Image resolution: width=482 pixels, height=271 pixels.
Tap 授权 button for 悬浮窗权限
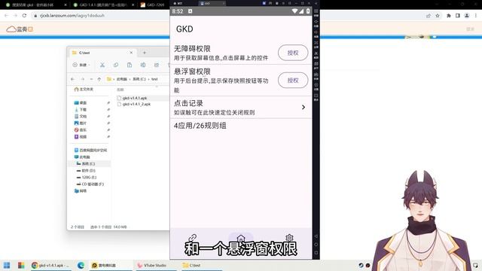pyautogui.click(x=293, y=81)
